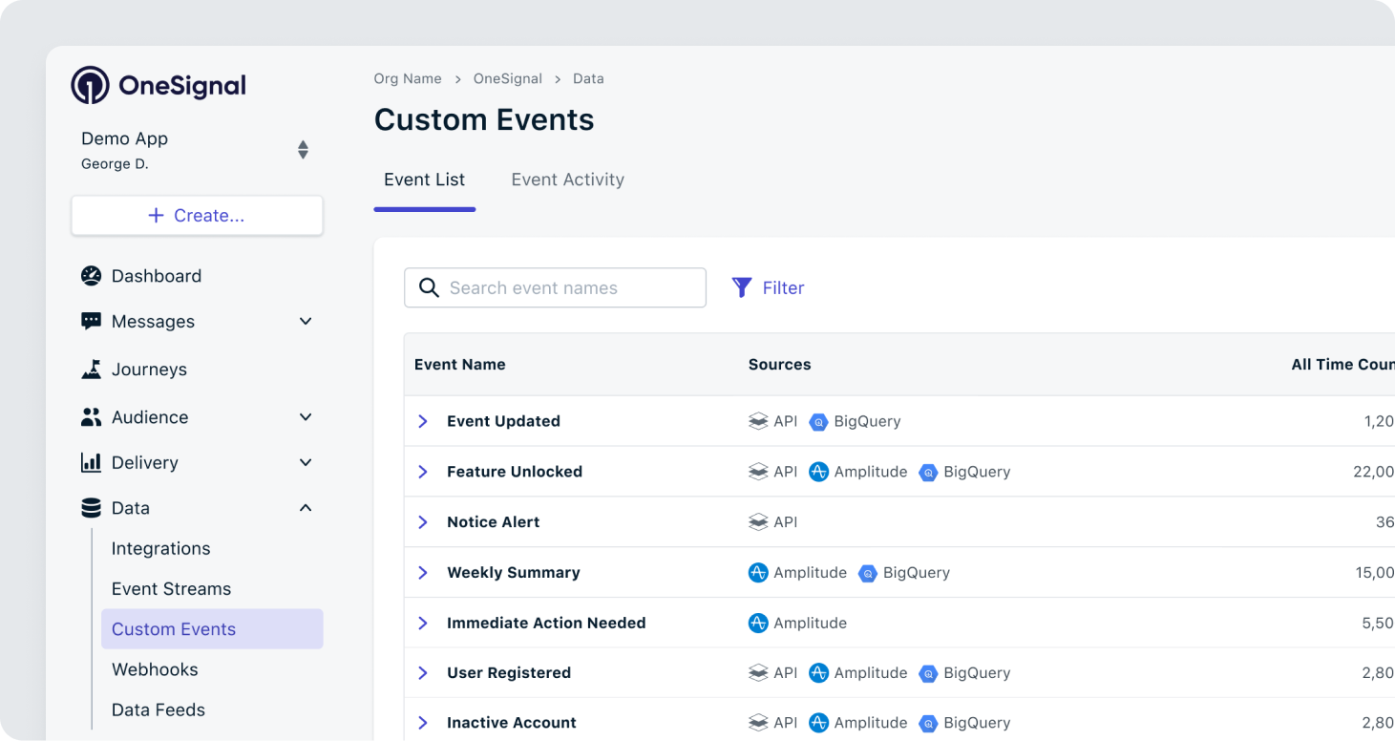This screenshot has width=1395, height=741.
Task: Click the search magnifier icon
Action: [x=429, y=287]
